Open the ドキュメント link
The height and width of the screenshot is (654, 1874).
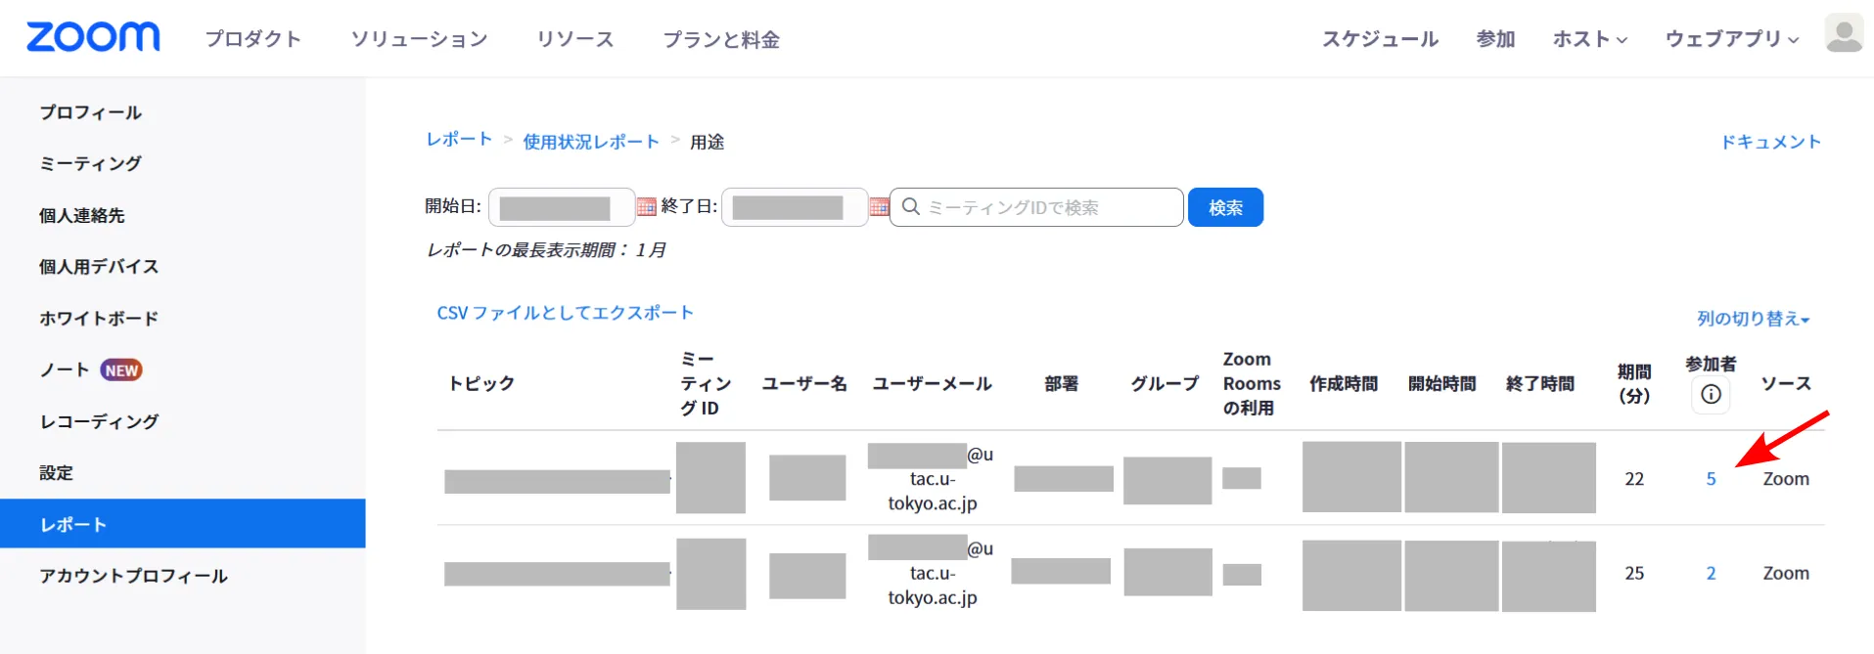click(x=1770, y=142)
